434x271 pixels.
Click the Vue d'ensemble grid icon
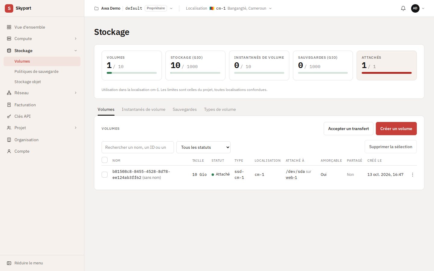9,27
